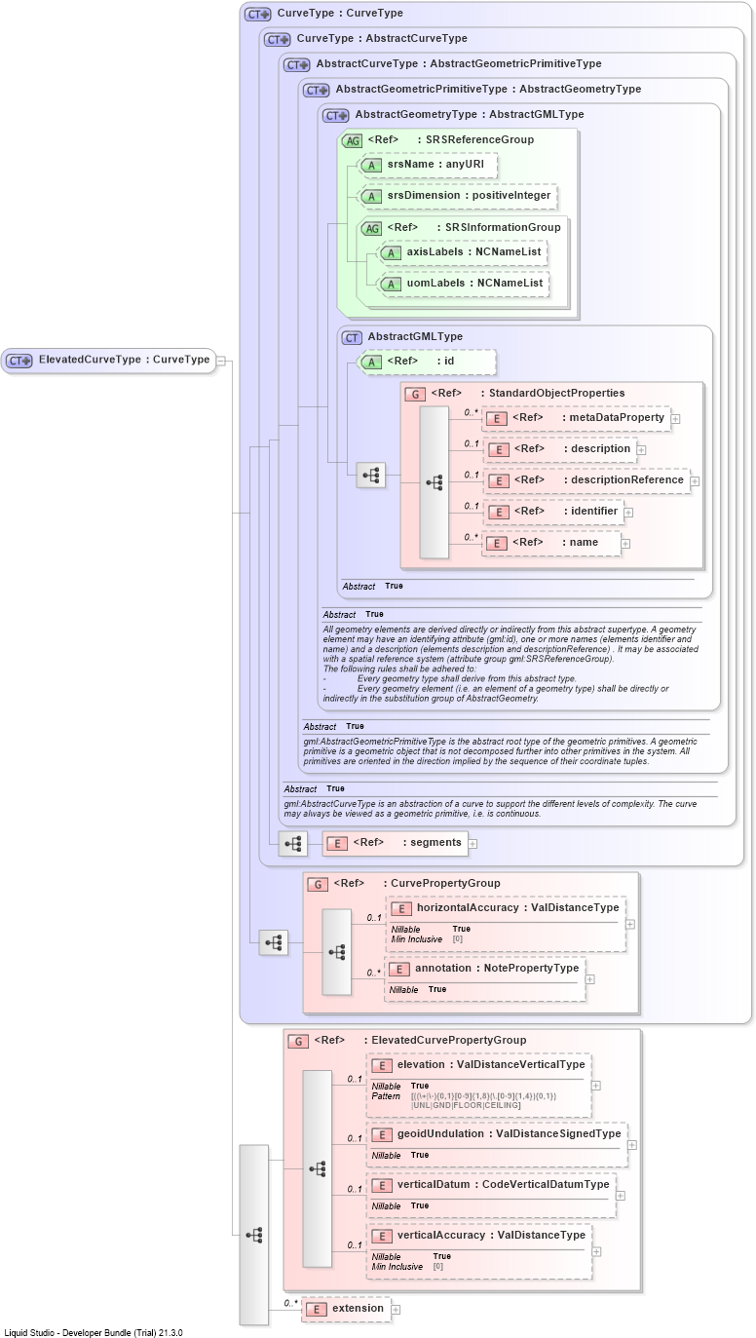Screen dimensions: 756x1338
Task: Click the CT icon of AbstractCurveType : AbstractGeometricPrimitiveType
Action: (x=297, y=64)
